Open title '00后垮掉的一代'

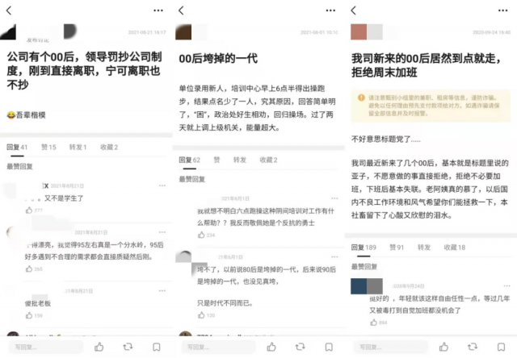point(218,59)
